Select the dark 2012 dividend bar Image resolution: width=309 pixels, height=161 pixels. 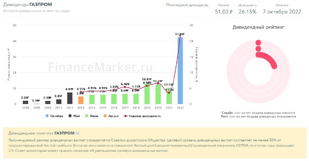[x=70, y=98]
